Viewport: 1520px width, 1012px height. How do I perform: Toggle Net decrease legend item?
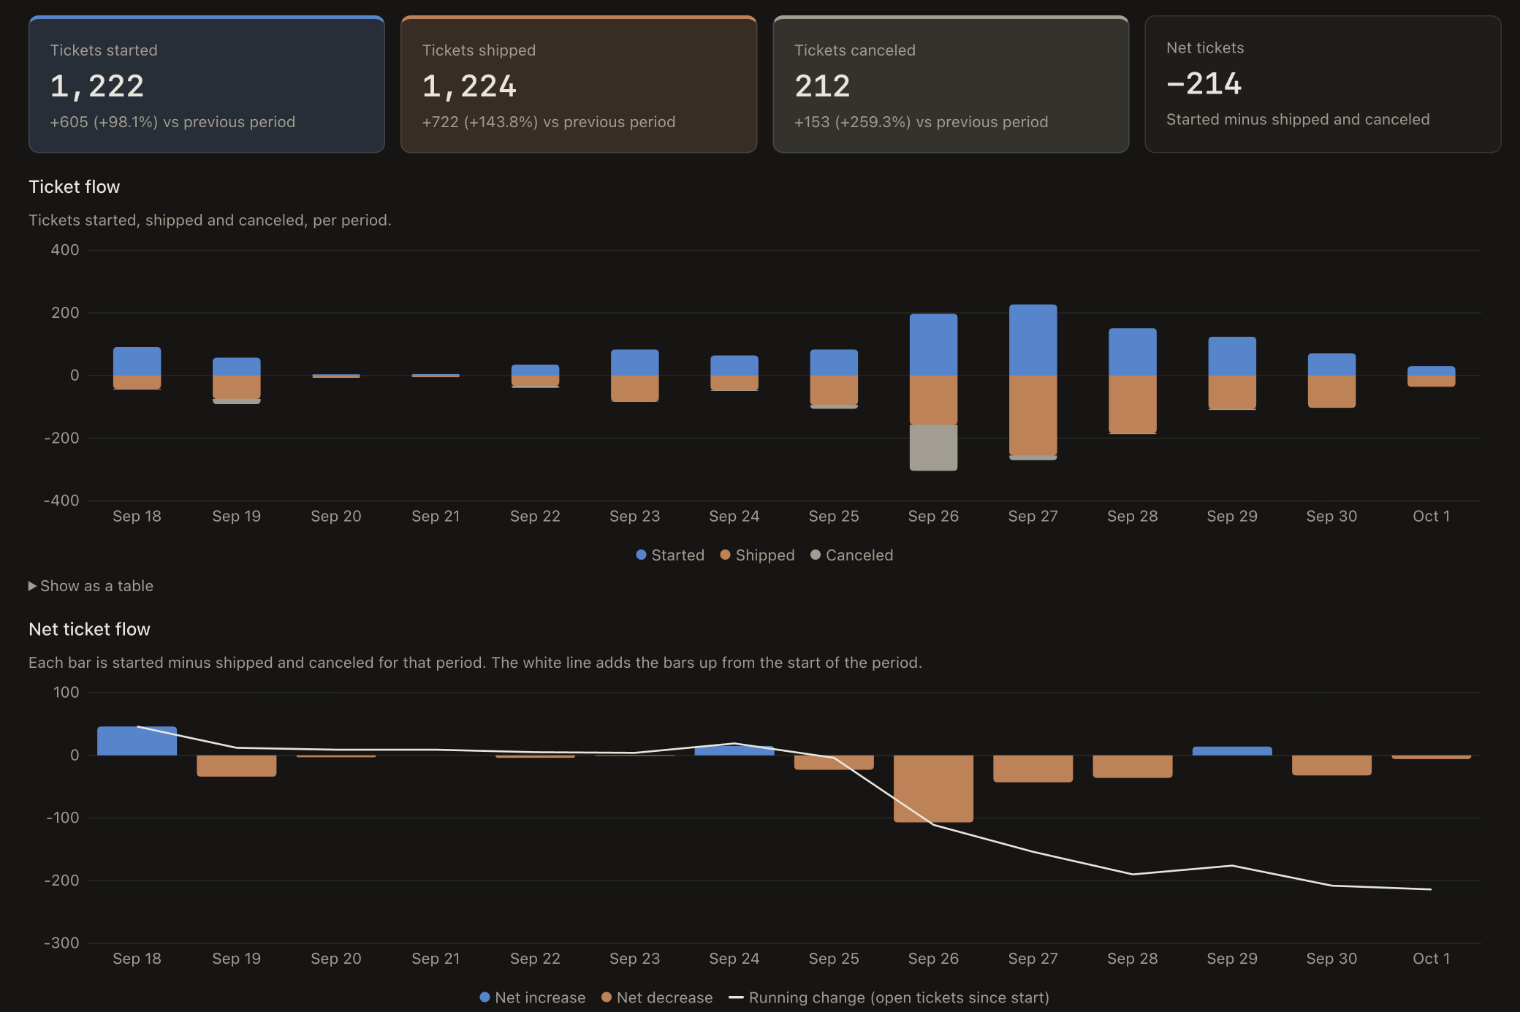(657, 997)
